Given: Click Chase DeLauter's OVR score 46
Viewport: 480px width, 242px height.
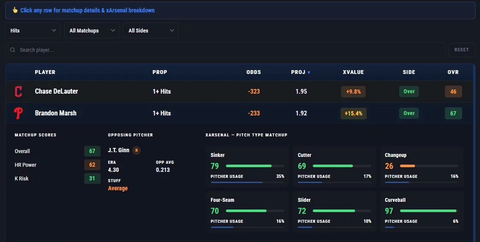Looking at the screenshot, I should 453,91.
